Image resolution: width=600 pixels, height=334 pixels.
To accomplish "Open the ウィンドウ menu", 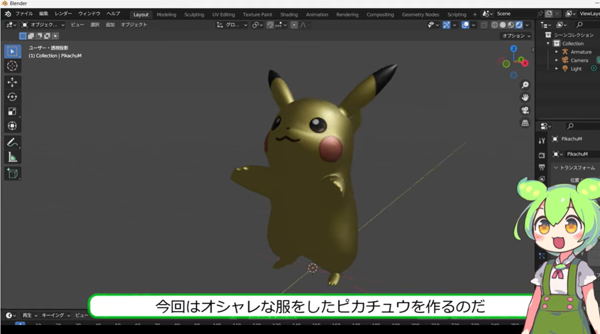I will coord(89,14).
